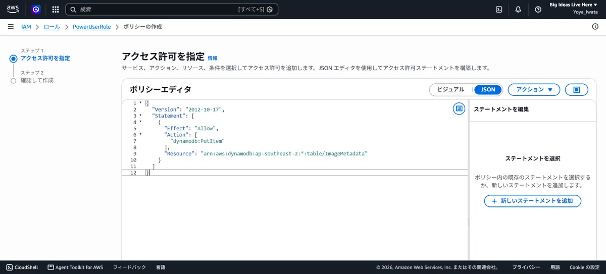606x274 pixels.
Task: Open Cookie settings in the footer
Action: (x=584, y=267)
